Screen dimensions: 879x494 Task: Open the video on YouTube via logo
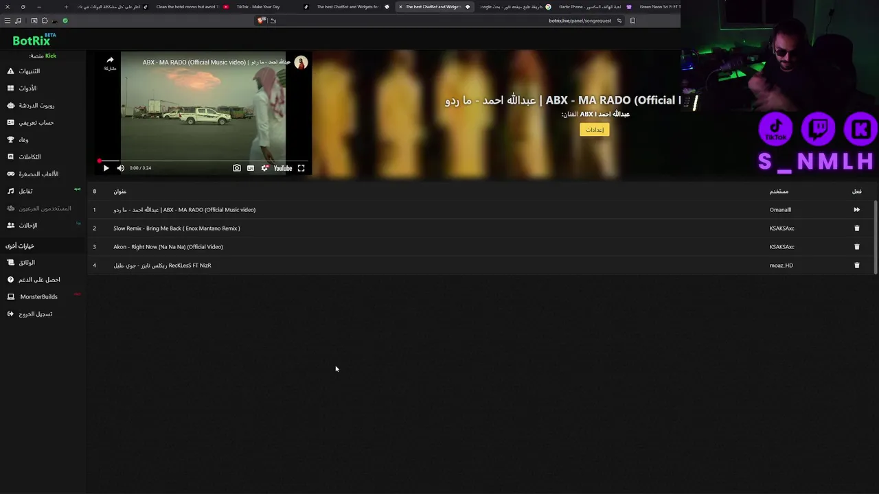(x=283, y=168)
